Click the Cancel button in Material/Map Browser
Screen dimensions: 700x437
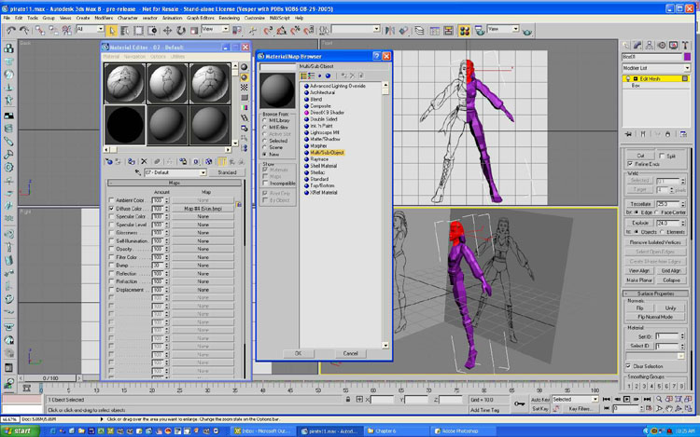click(x=350, y=353)
